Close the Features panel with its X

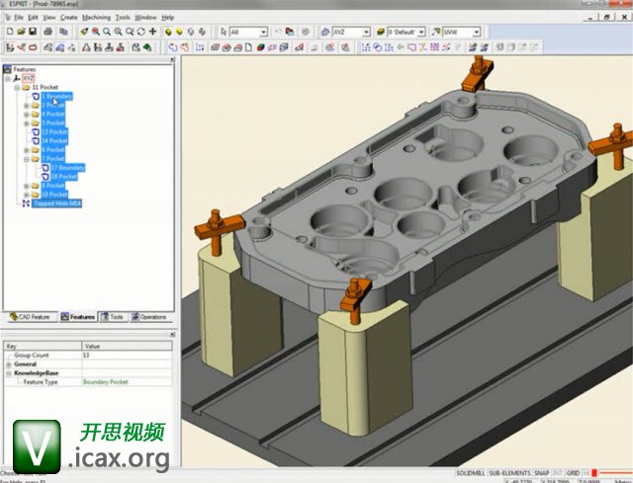[x=172, y=59]
